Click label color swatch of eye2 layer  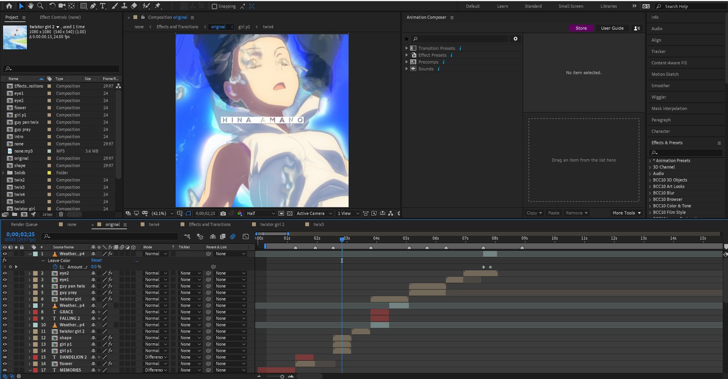[x=35, y=273]
